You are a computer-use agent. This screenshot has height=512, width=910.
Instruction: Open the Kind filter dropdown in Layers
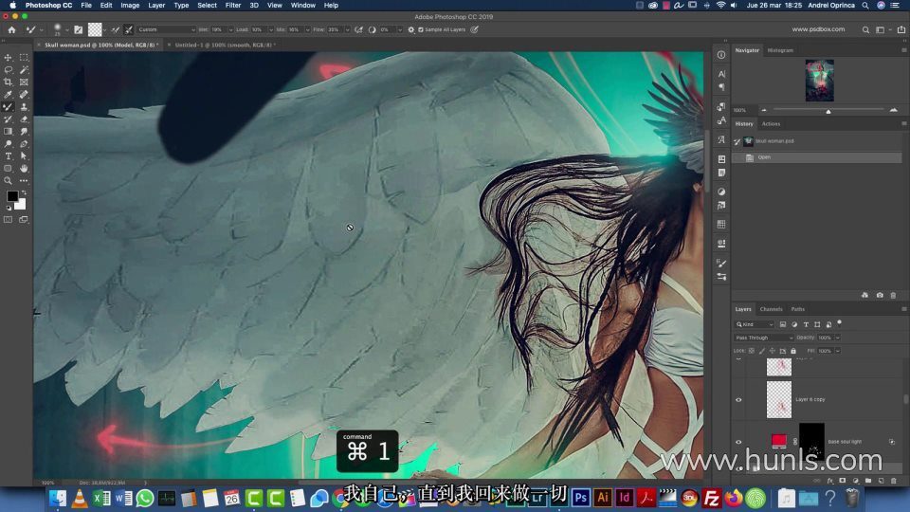point(755,324)
